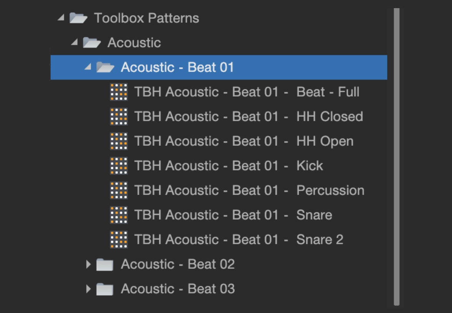Expand the Acoustic - Beat 03 folder arrow
452x313 pixels.
click(x=88, y=289)
